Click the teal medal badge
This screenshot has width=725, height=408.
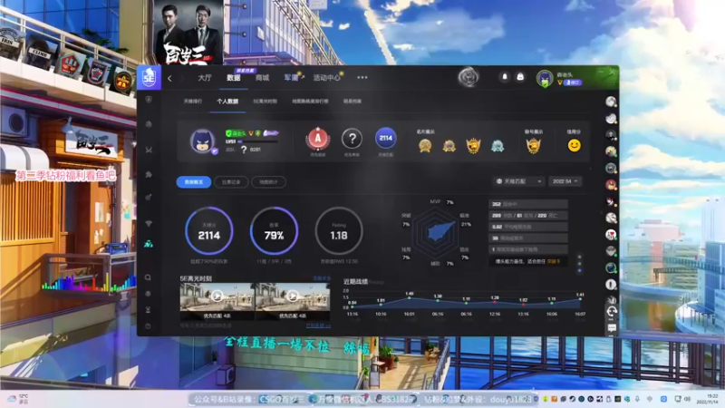point(497,146)
